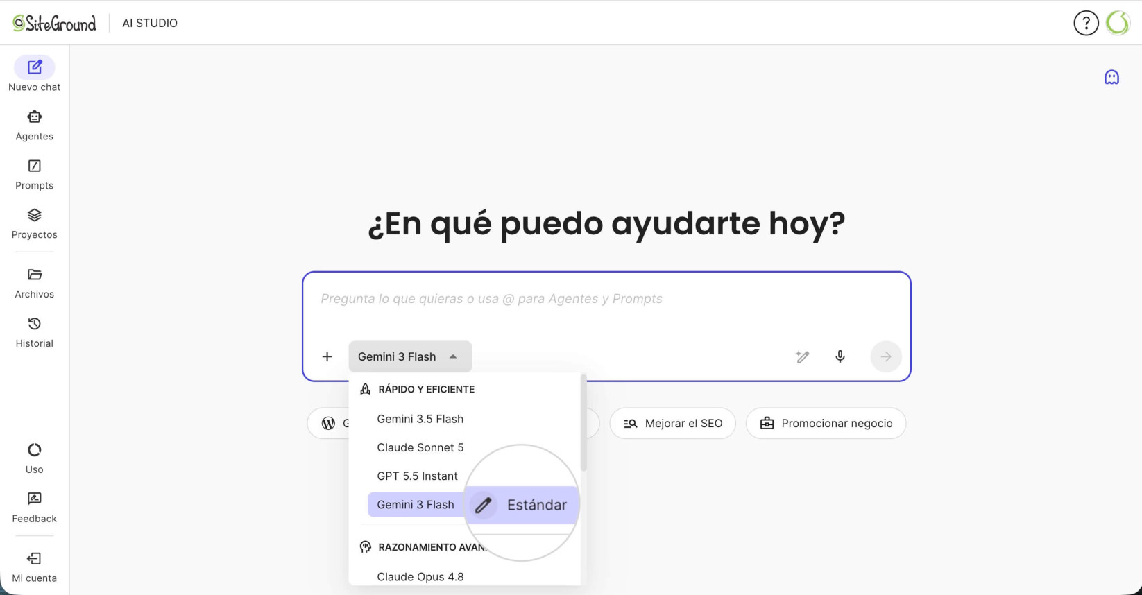Click the pencil icon beside Estándar
This screenshot has width=1142, height=595.
484,505
